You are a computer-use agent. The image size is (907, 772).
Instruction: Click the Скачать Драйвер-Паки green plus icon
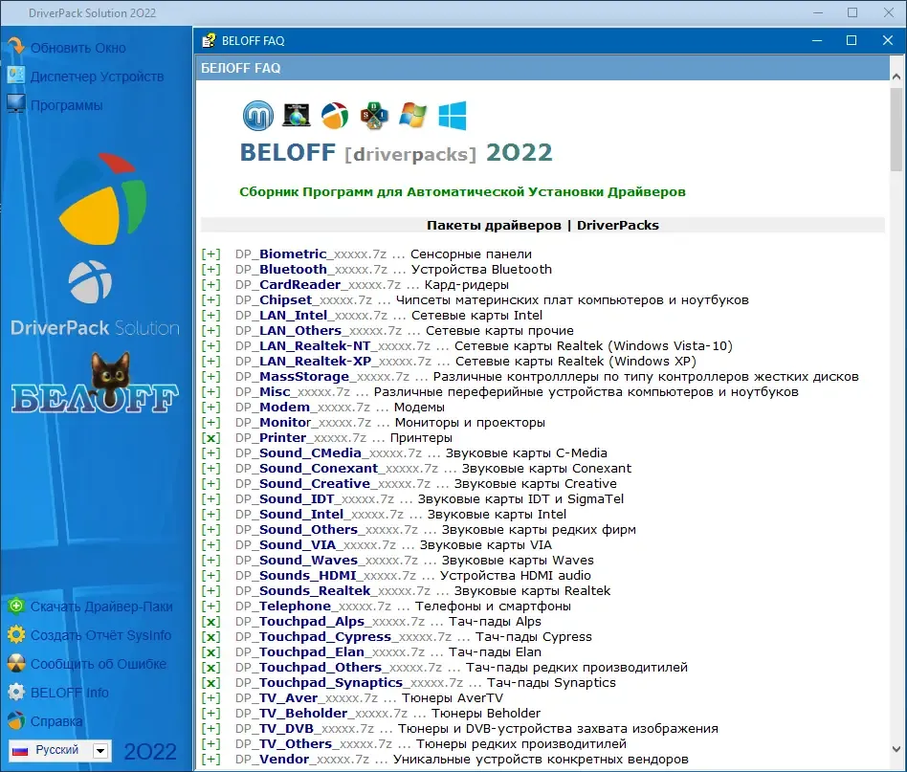pos(16,607)
